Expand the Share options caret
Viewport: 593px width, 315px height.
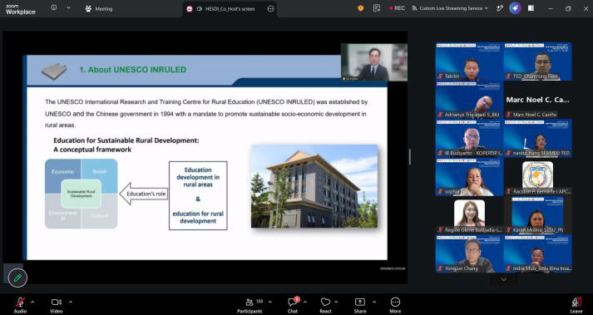(374, 302)
